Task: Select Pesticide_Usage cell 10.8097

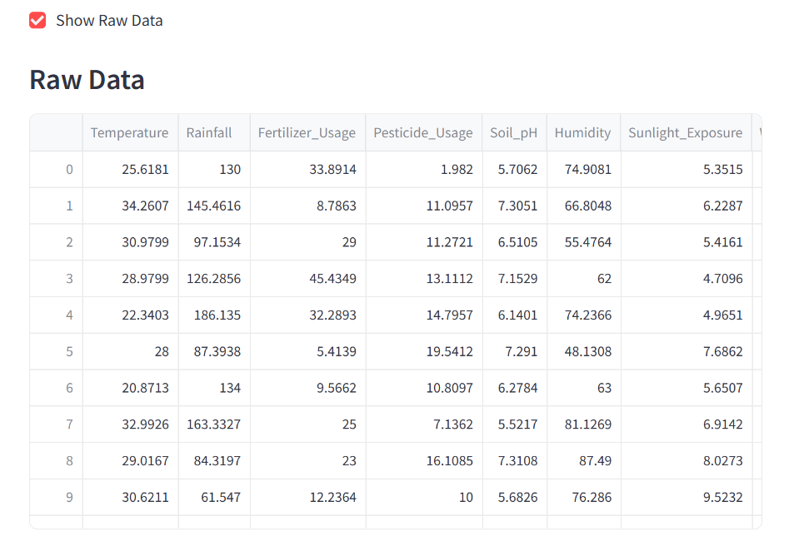Action: [424, 388]
